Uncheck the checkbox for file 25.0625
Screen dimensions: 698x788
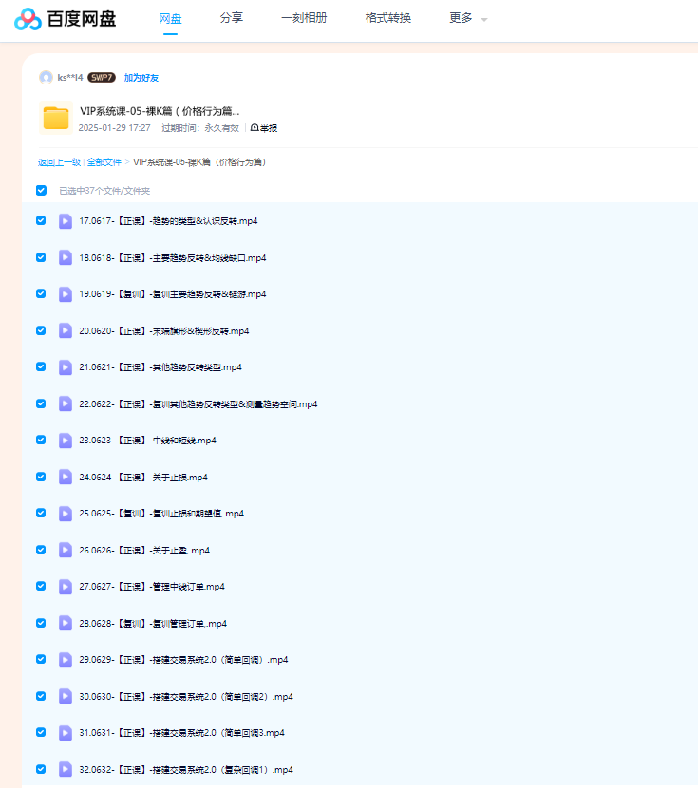click(41, 513)
